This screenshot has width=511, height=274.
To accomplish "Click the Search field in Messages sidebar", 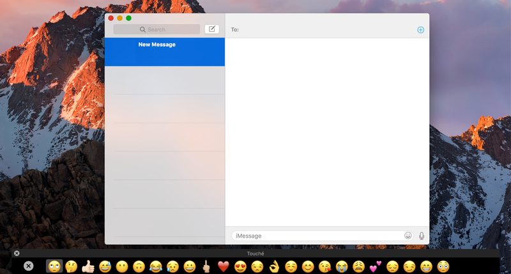I will coord(156,29).
